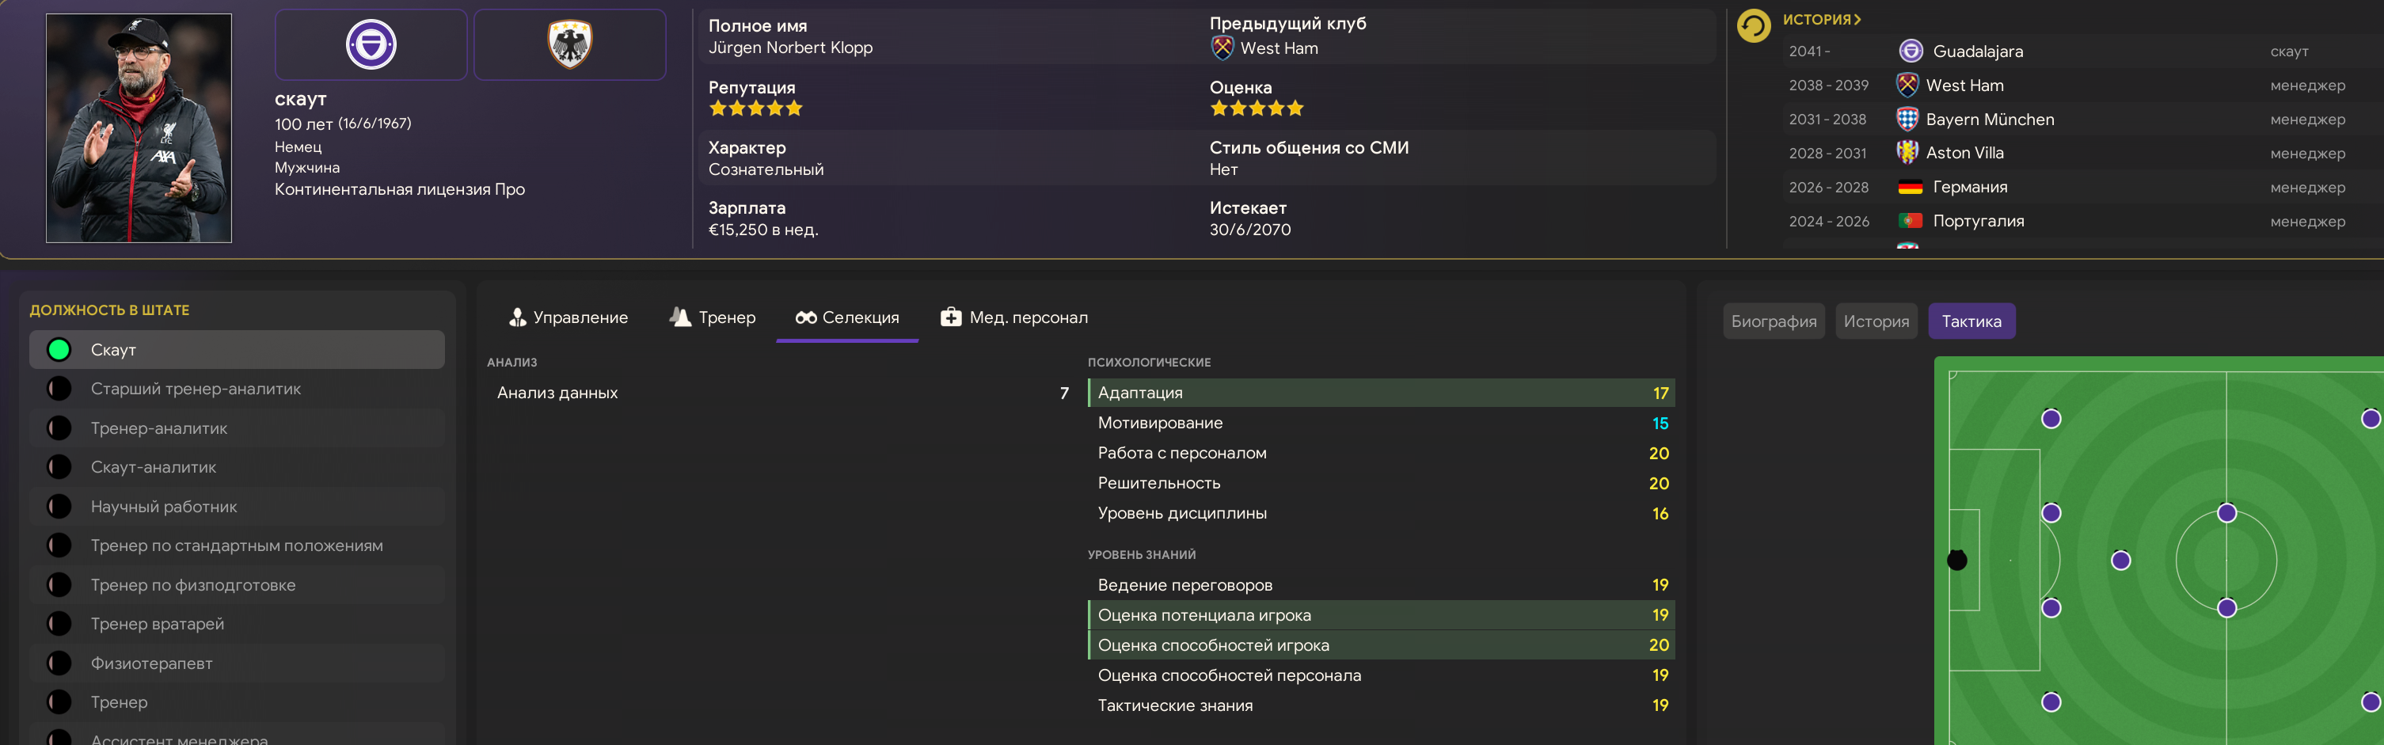Click the Portugal flag in history list
This screenshot has width=2384, height=745.
(1911, 221)
